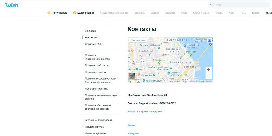
Task: Click the Wish logo
Action: [12, 5]
